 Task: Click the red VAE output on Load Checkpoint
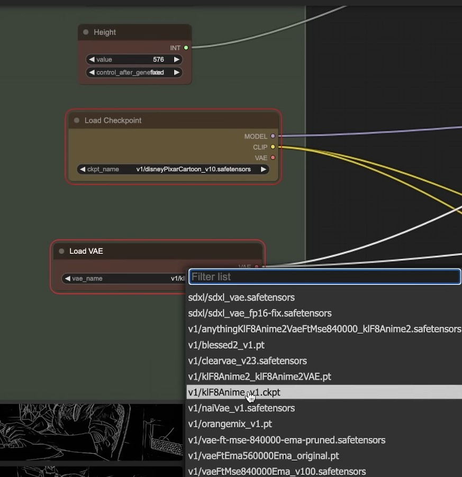pos(273,158)
